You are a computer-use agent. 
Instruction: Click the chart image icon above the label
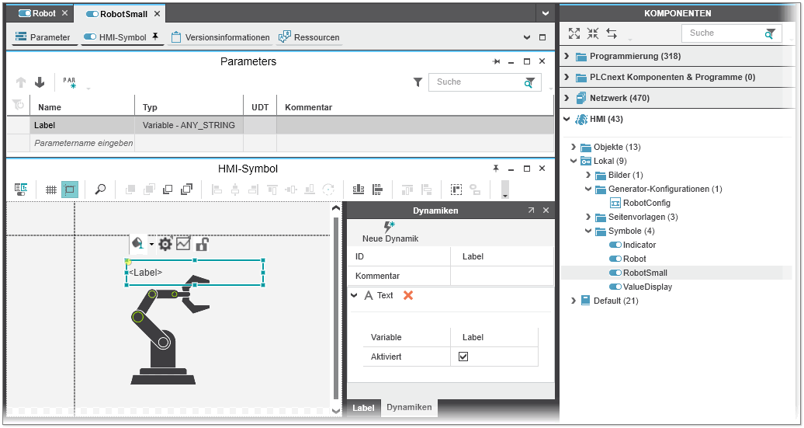[183, 244]
